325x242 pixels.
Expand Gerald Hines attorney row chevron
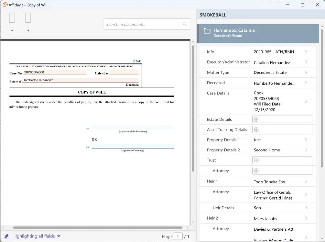coord(306,195)
